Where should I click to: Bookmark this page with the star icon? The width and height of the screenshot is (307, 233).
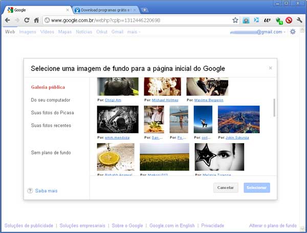[x=235, y=20]
